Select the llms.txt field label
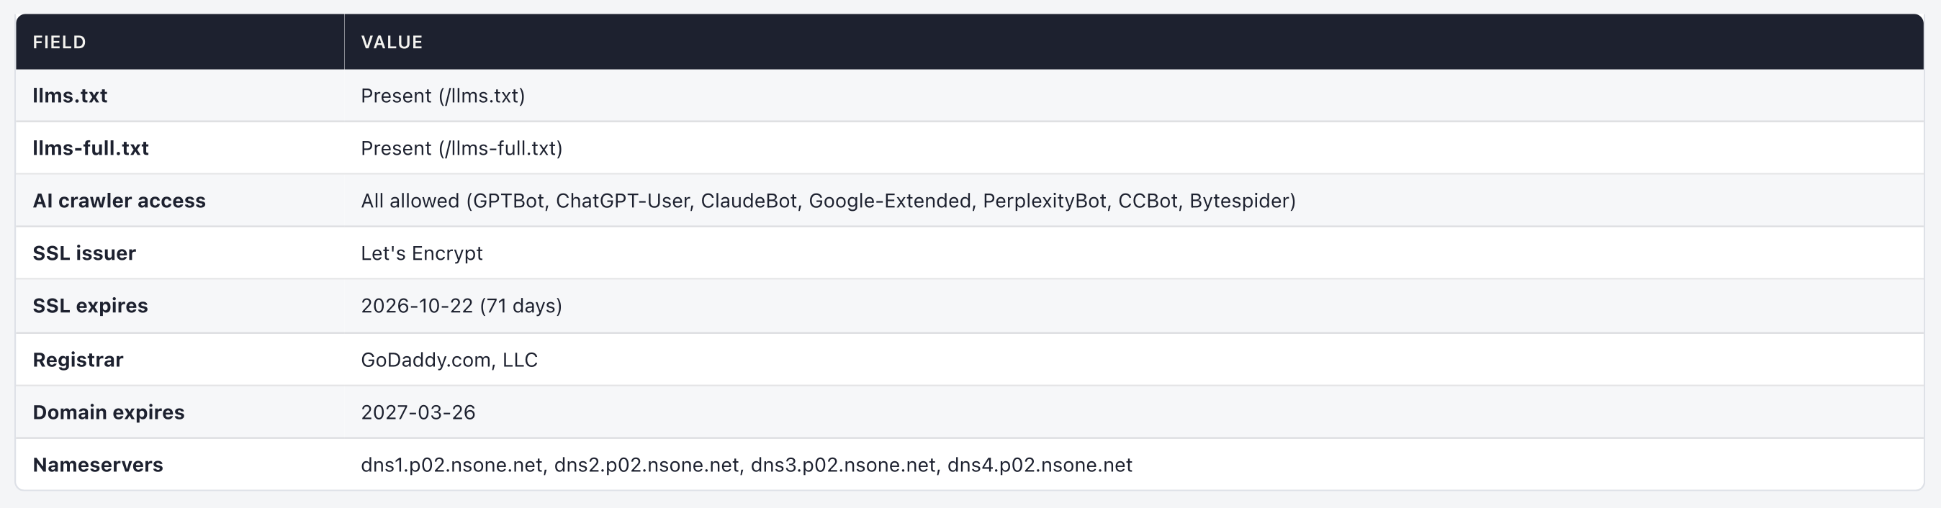 [x=70, y=96]
